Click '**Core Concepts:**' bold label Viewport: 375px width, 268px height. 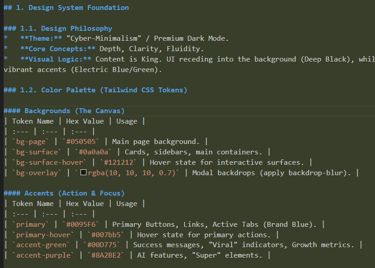coord(58,49)
